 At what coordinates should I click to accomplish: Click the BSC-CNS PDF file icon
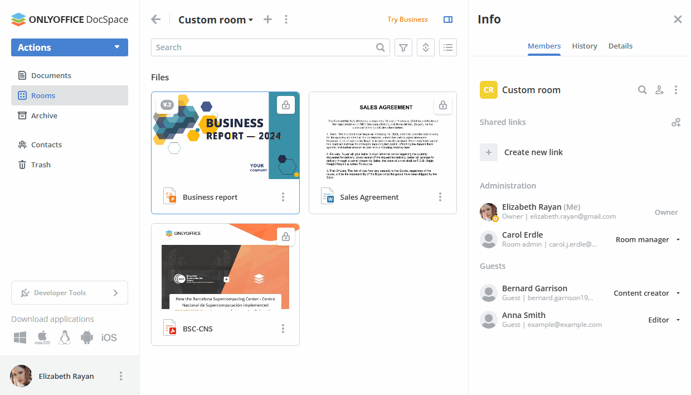(169, 328)
